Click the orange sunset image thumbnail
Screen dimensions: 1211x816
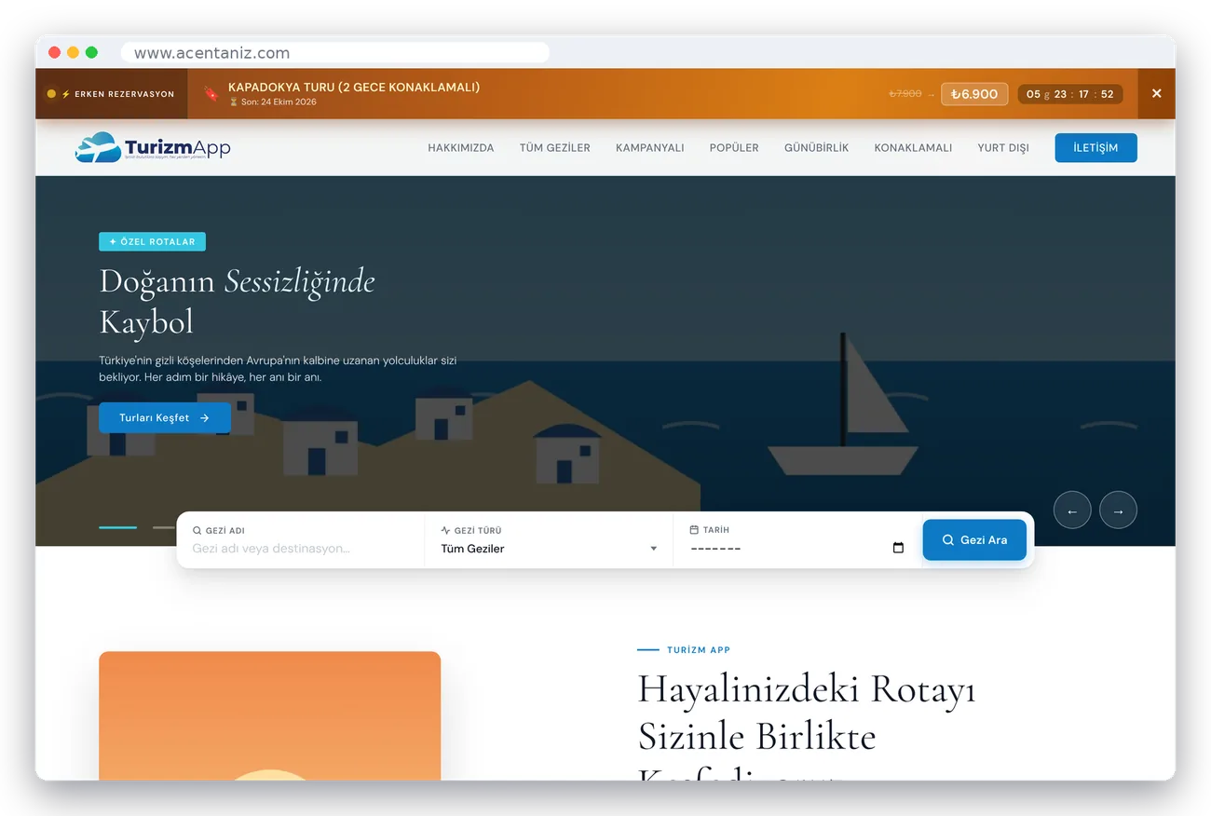pos(269,715)
